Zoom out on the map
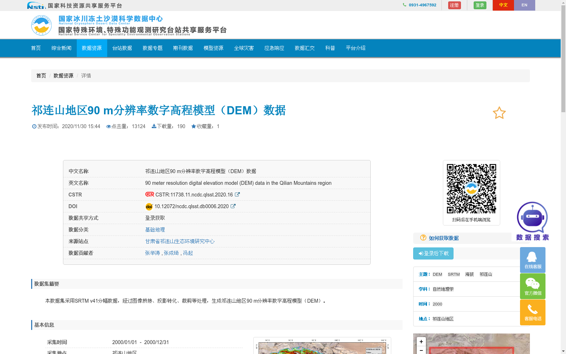This screenshot has width=566, height=354. (421, 350)
